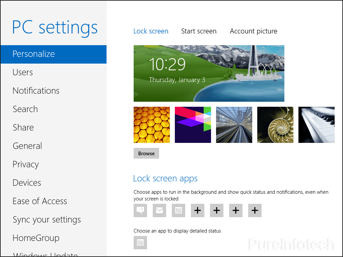
Task: Open the Users settings section
Action: point(22,72)
